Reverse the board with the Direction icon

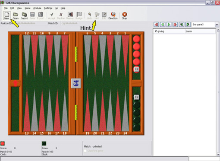click(113, 16)
